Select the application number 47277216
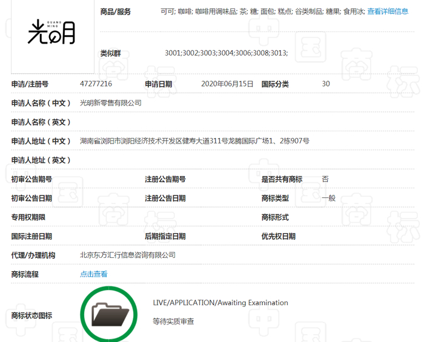Image resolution: width=424 pixels, height=342 pixels. (x=96, y=84)
